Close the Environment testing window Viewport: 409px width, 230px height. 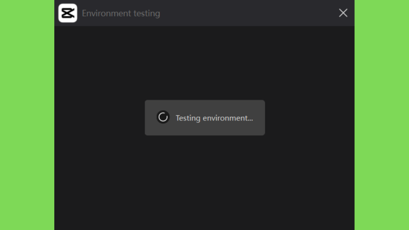click(x=343, y=13)
